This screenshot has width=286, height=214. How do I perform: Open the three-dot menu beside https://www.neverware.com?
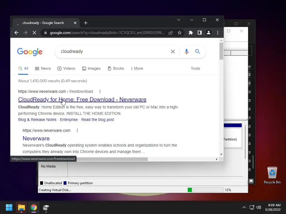pyautogui.click(x=77, y=130)
